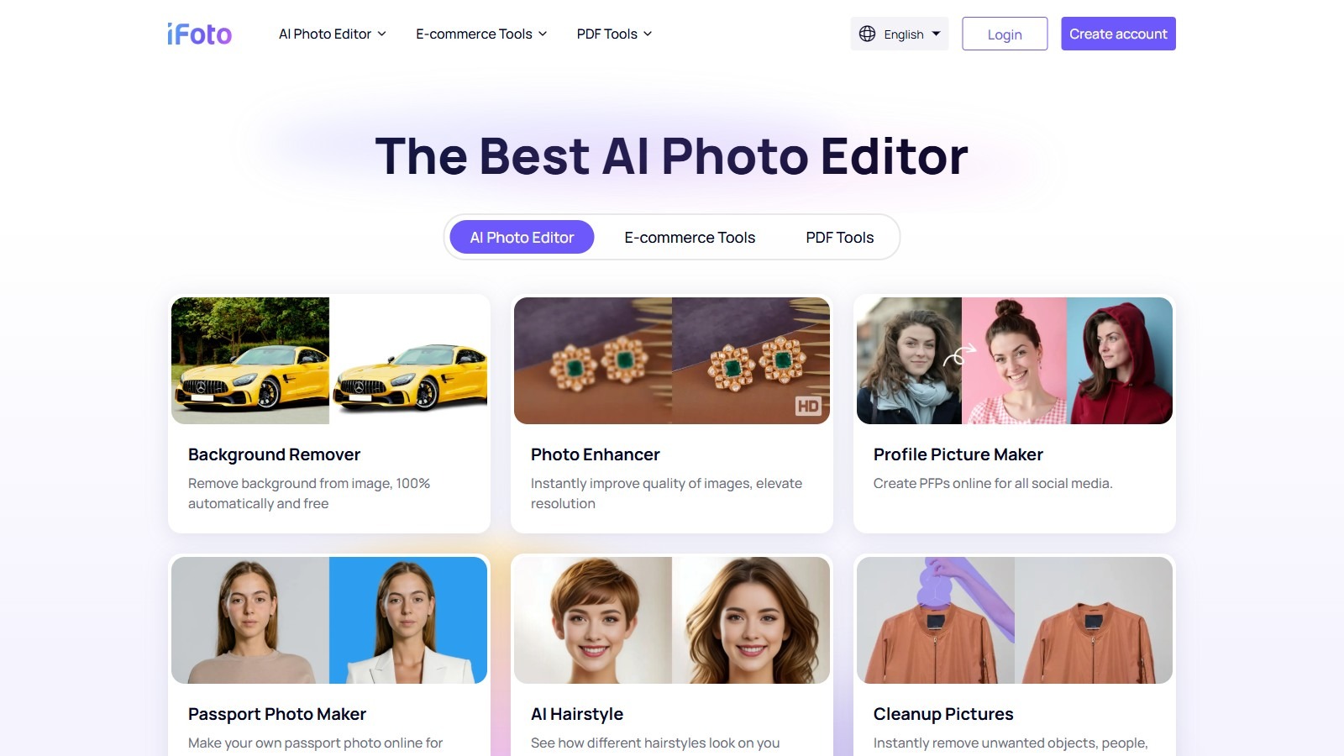The height and width of the screenshot is (756, 1344).
Task: Click the Create account button
Action: coord(1118,34)
